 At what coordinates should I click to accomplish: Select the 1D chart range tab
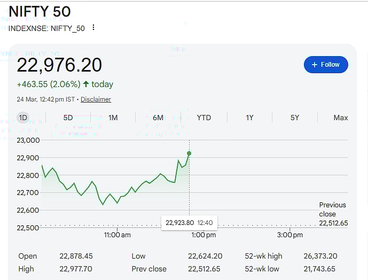(x=23, y=118)
